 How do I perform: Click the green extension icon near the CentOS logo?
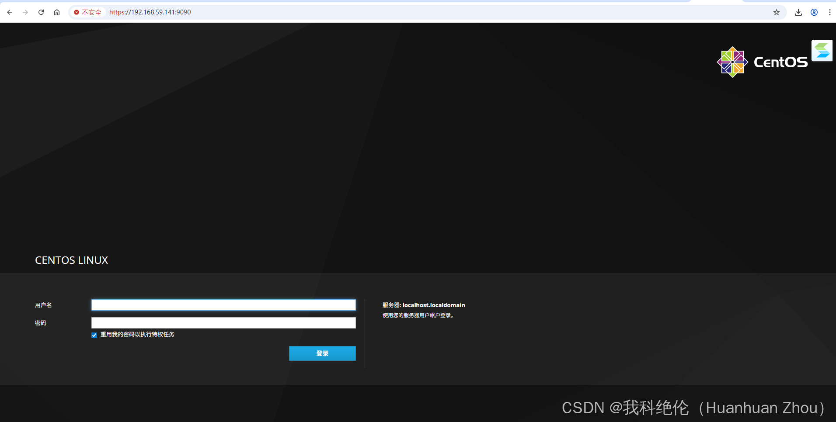[x=822, y=50]
